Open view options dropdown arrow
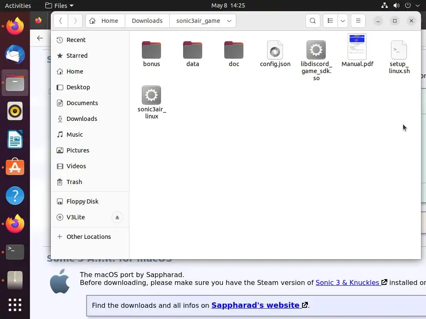426x319 pixels. 343,21
